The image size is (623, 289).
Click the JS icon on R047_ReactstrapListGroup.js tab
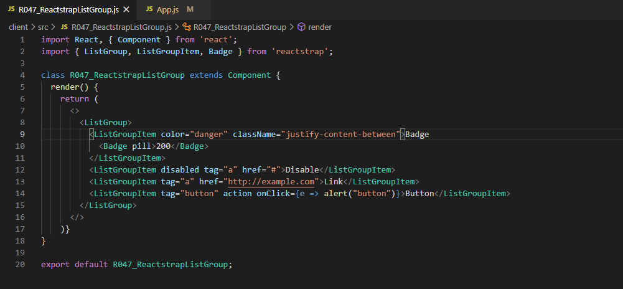(12, 9)
